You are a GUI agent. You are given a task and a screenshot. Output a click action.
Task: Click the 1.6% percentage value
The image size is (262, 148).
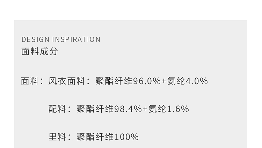click(x=178, y=109)
